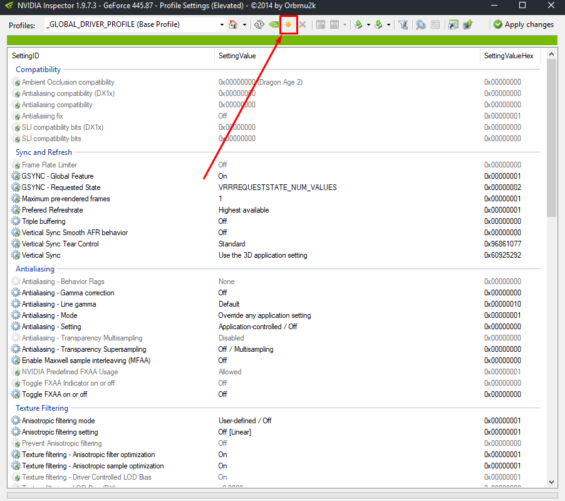This screenshot has height=501, width=565.
Task: Sort by the SettingID column header
Action: coord(111,56)
